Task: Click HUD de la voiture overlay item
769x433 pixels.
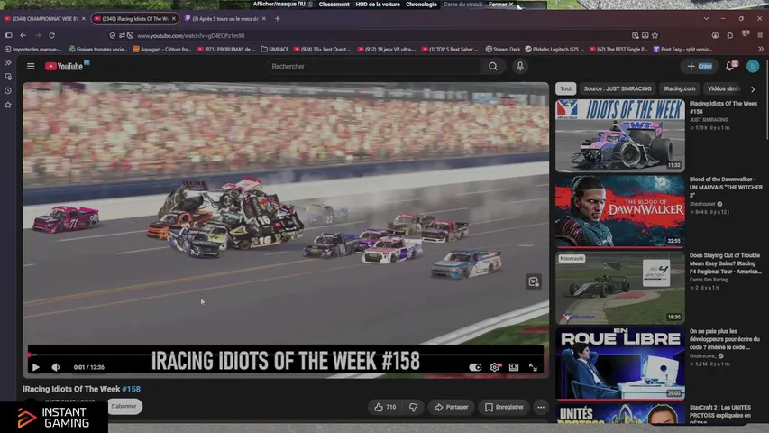Action: tap(378, 5)
